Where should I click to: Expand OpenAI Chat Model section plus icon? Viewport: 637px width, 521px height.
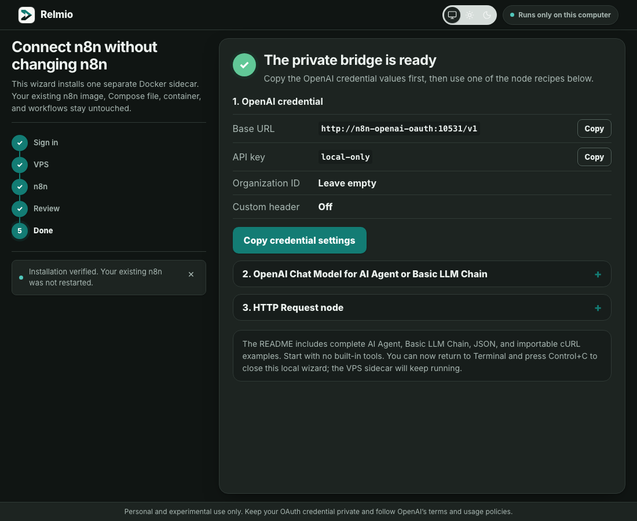pos(598,274)
